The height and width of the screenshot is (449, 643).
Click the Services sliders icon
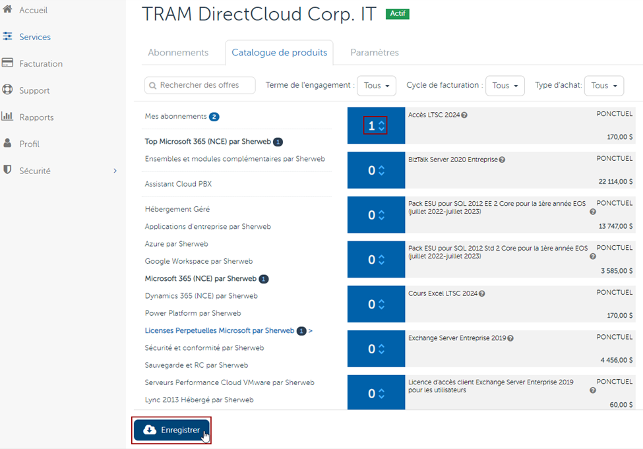pos(7,36)
